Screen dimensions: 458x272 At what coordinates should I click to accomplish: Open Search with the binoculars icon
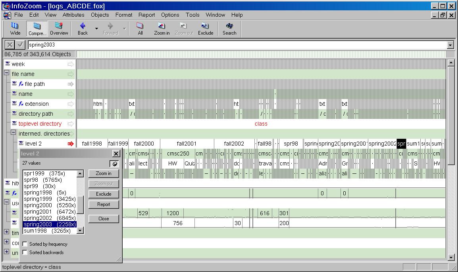point(229,29)
